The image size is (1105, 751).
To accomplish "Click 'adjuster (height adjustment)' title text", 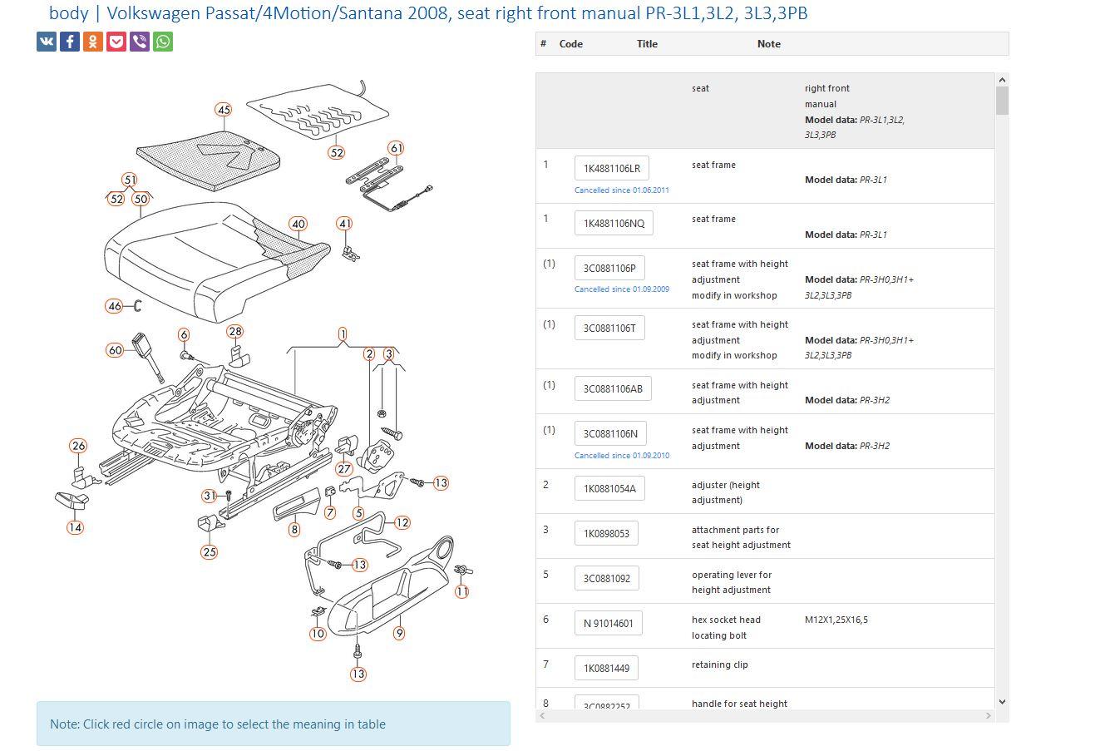I will (x=726, y=492).
